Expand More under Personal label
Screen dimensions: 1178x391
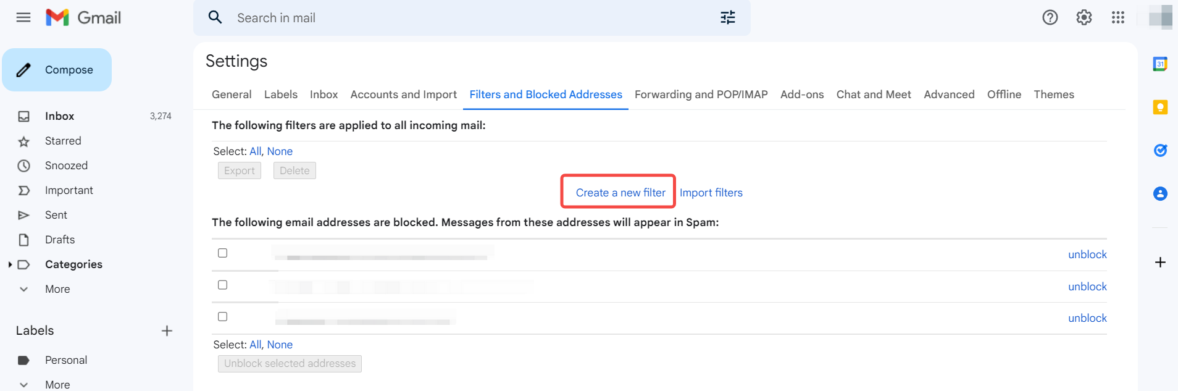point(57,384)
